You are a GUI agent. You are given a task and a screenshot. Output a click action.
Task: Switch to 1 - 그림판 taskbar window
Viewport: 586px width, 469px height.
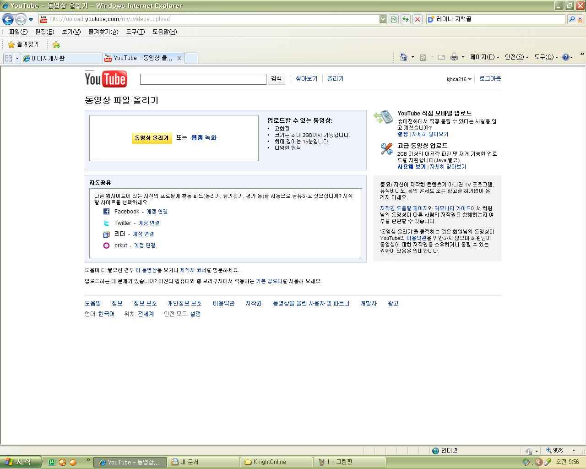[350, 462]
